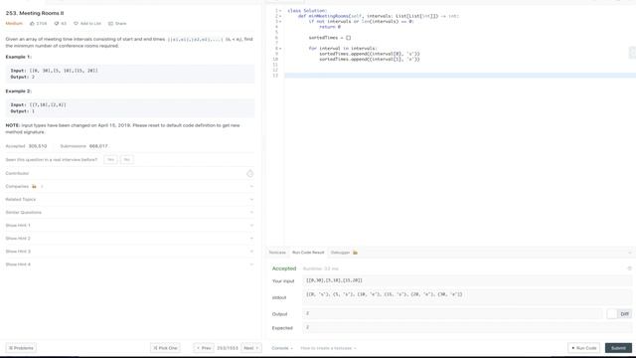
Task: Go to the Prev problem
Action: (x=204, y=348)
